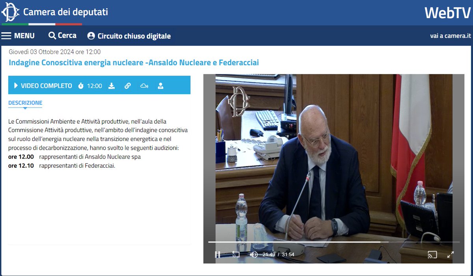
Task: Click ore 12.10 Federacciai line
Action: 62,166
